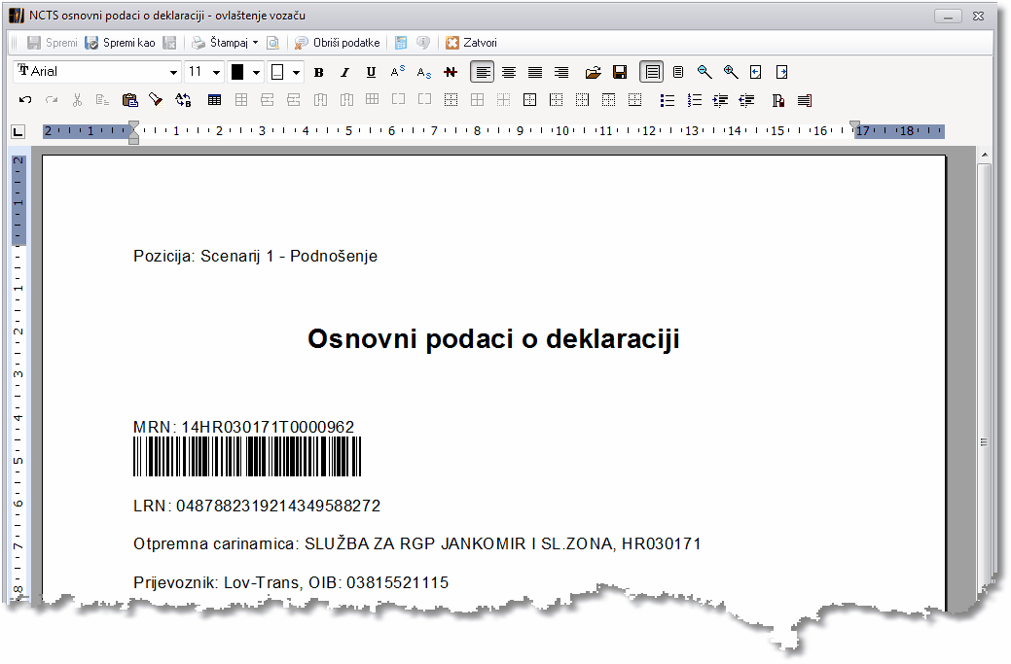Screen dimensions: 1011x664
Task: Click the MRN barcode image
Action: (247, 457)
